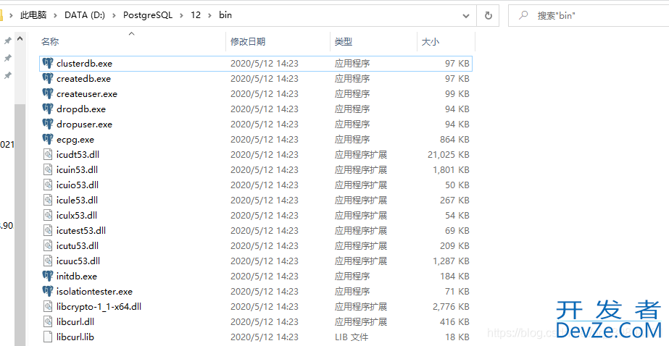Screen dimensions: 669x346
Task: Click the libcrypto-1_1-x64.dll file icon
Action: click(x=48, y=307)
